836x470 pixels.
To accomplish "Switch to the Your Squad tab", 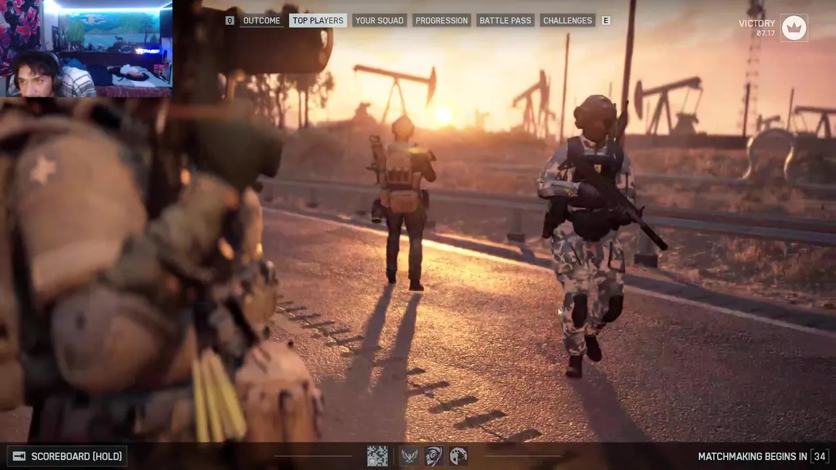I will tap(379, 20).
